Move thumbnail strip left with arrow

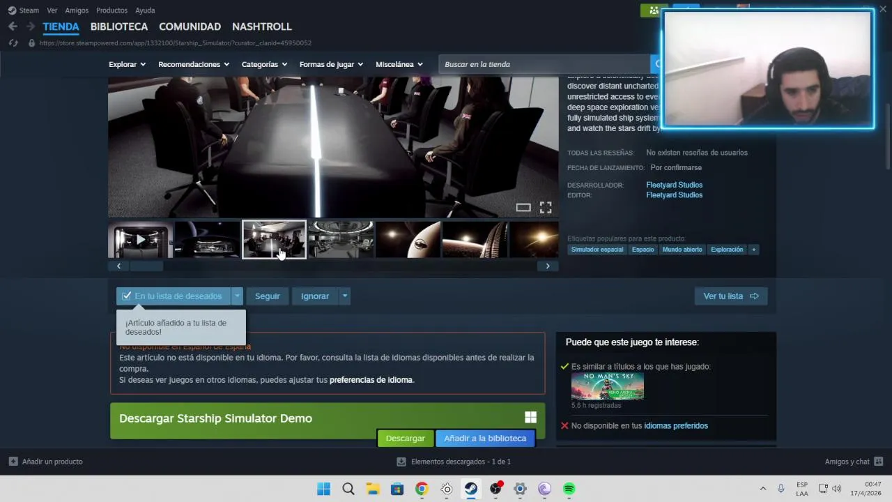click(118, 266)
